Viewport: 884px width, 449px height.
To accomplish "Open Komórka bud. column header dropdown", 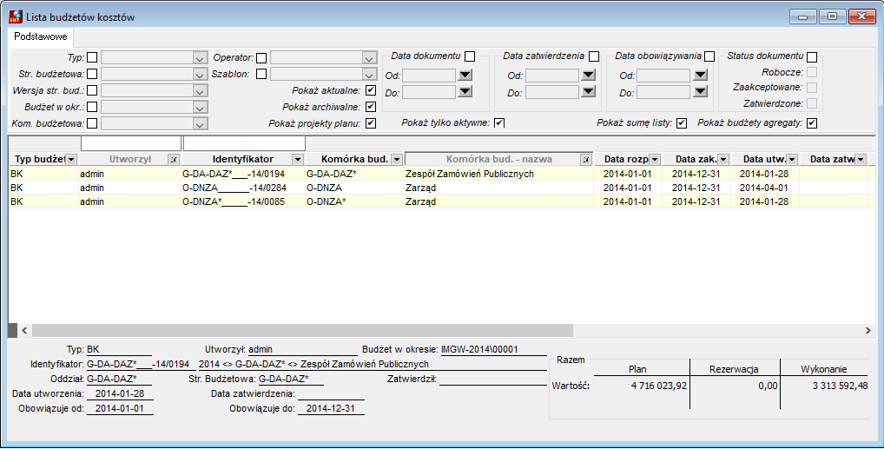I will 397,160.
